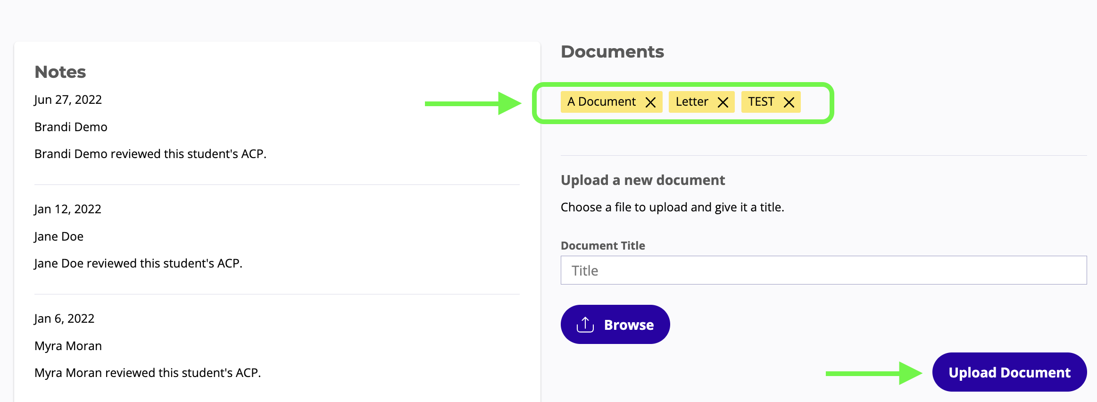The width and height of the screenshot is (1097, 402).
Task: Click the Myra Moran author name
Action: 68,346
